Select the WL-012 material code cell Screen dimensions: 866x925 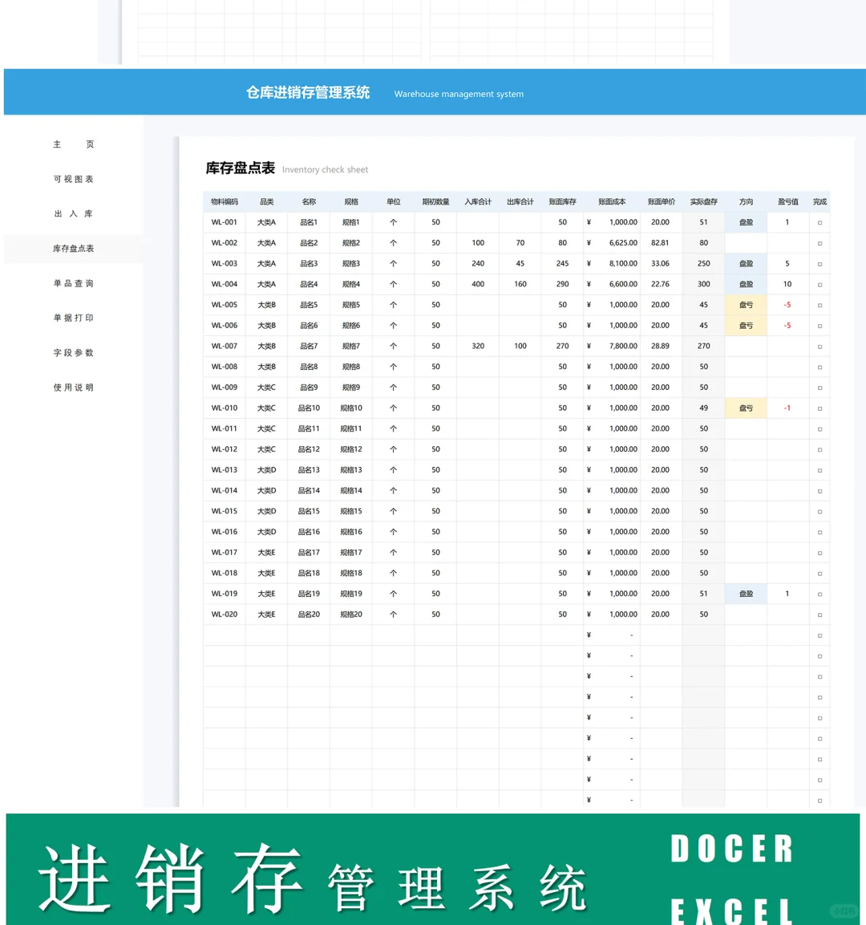click(x=224, y=449)
